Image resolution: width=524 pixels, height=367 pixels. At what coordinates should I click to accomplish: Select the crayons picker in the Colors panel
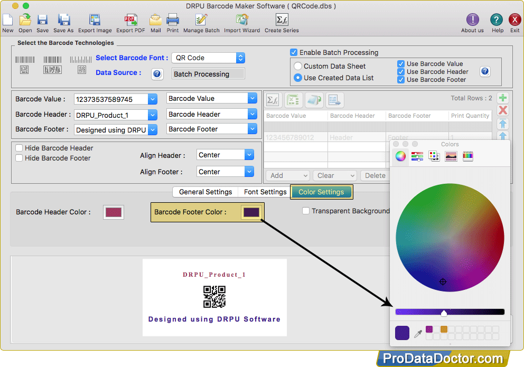[x=467, y=156]
